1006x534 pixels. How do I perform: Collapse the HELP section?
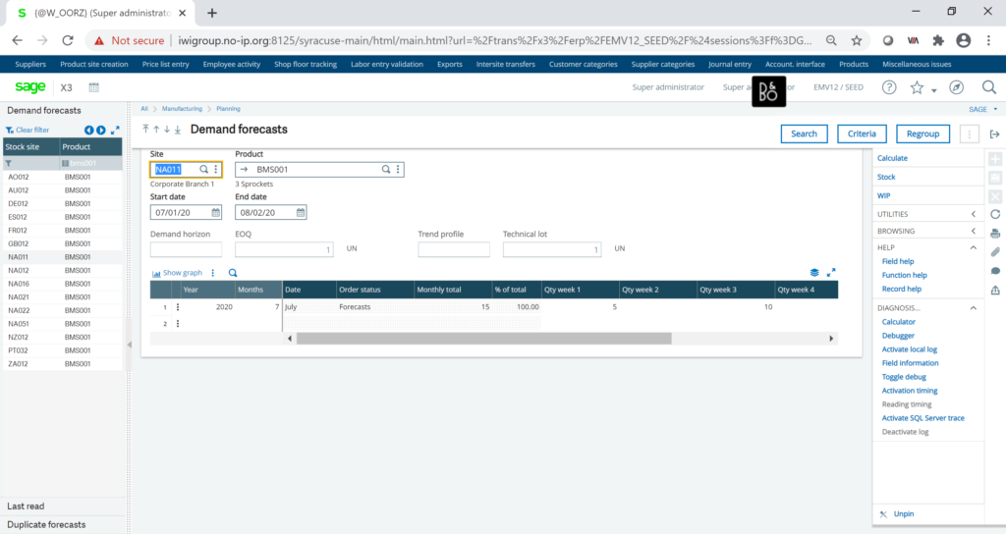pyautogui.click(x=974, y=247)
